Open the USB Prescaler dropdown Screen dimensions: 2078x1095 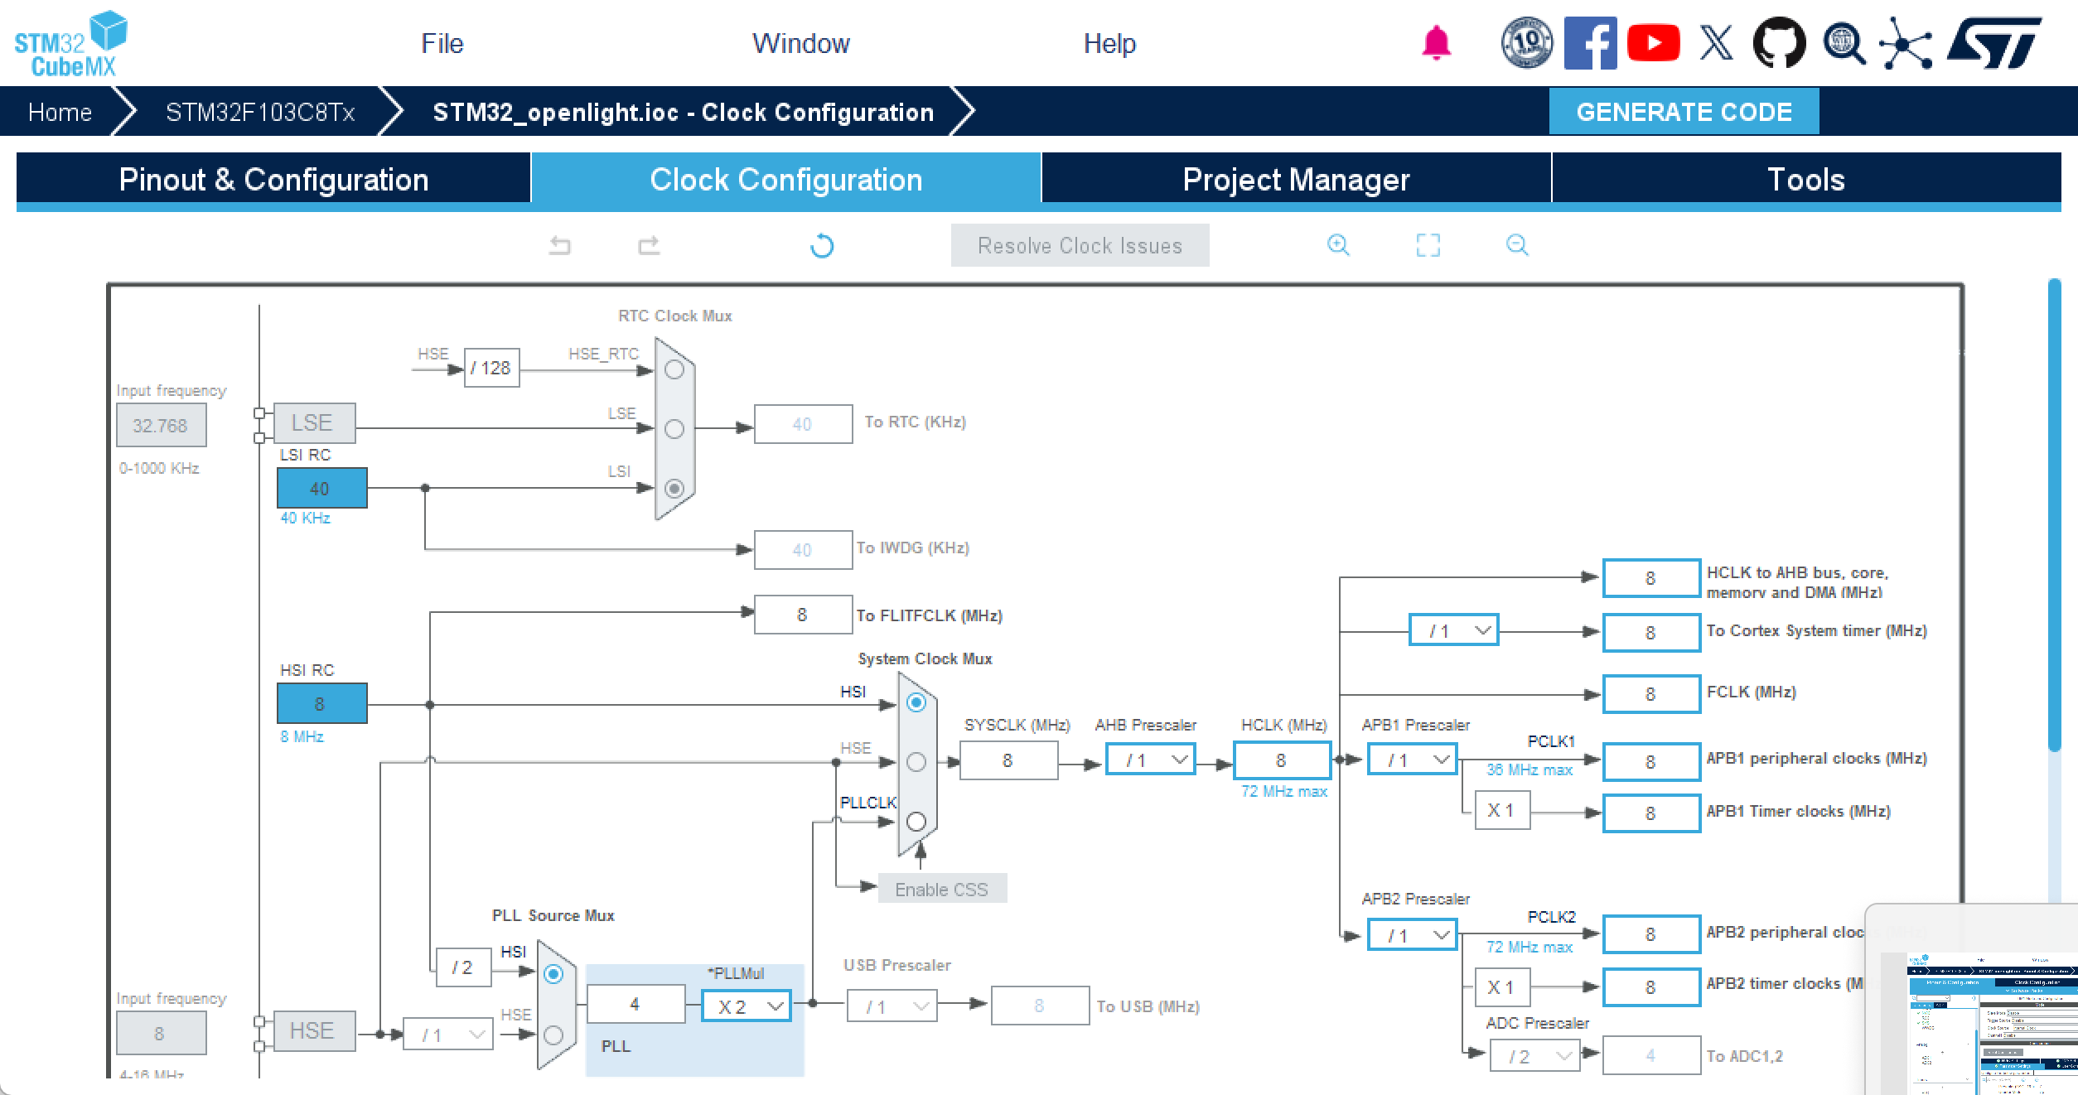(892, 1006)
